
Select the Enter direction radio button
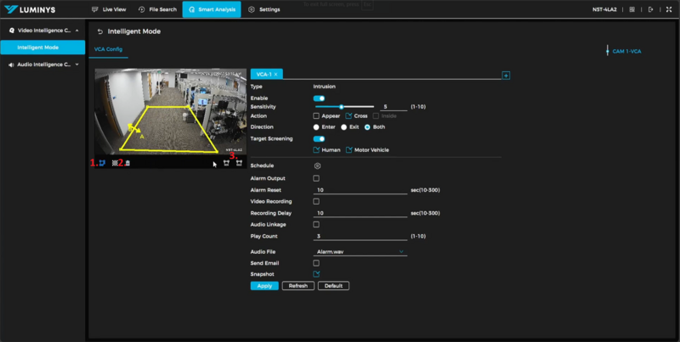tap(316, 126)
